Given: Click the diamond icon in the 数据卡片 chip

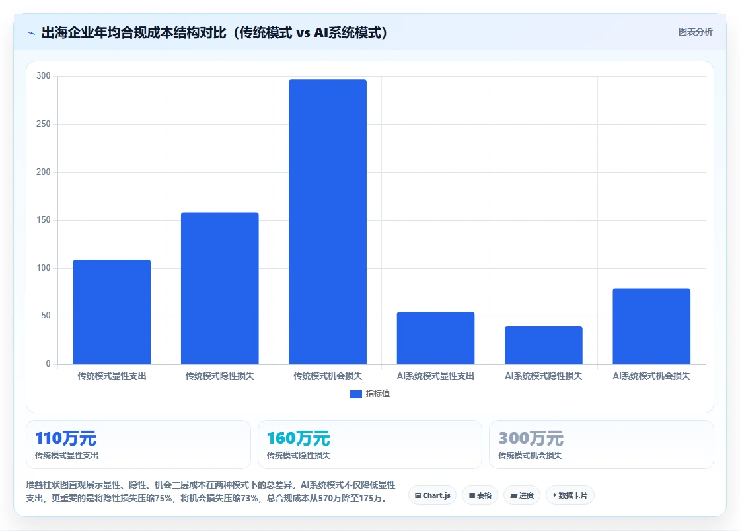Looking at the screenshot, I should [554, 495].
